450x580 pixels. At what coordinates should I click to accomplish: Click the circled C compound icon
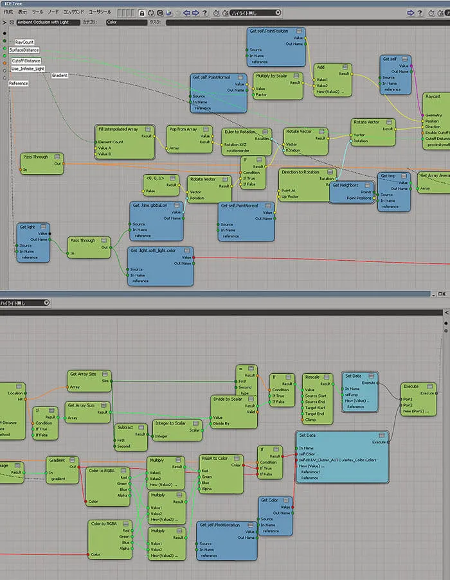[x=160, y=13]
